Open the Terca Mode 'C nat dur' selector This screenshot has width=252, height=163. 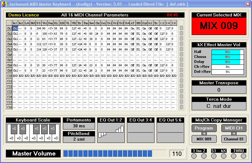[219, 106]
